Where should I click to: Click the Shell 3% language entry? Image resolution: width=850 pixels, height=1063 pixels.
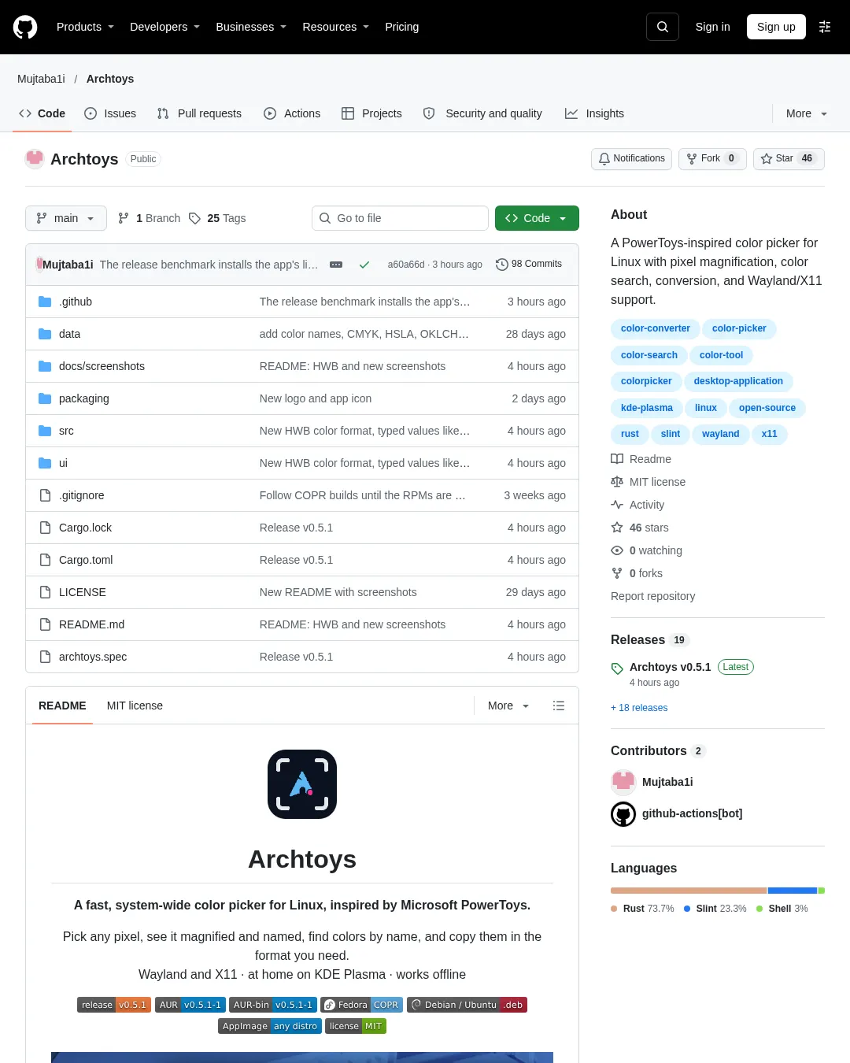[x=782, y=909]
